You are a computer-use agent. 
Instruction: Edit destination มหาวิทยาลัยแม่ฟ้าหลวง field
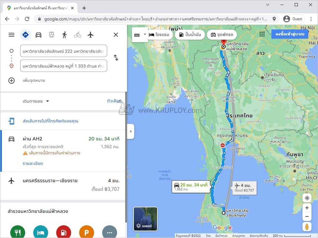click(x=64, y=66)
